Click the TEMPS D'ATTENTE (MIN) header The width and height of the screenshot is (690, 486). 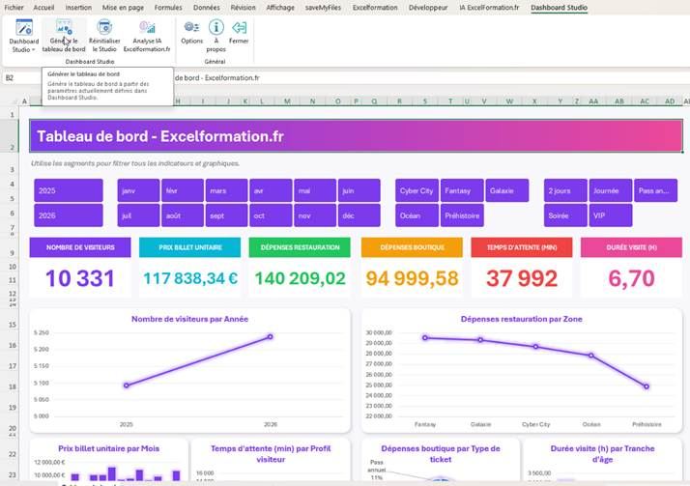pos(522,247)
